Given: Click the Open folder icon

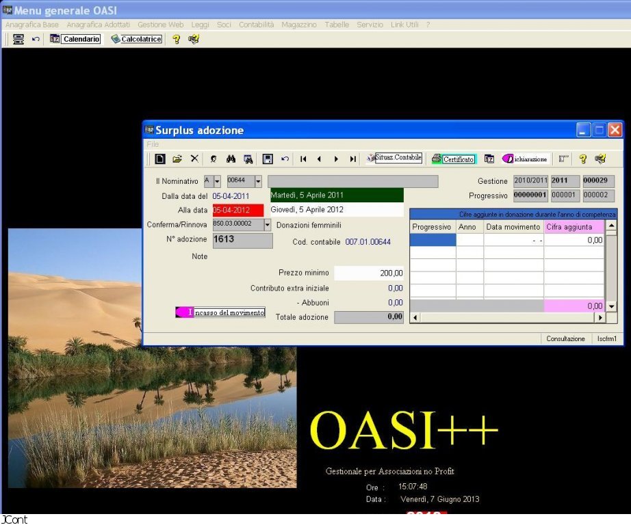Looking at the screenshot, I should pyautogui.click(x=177, y=159).
